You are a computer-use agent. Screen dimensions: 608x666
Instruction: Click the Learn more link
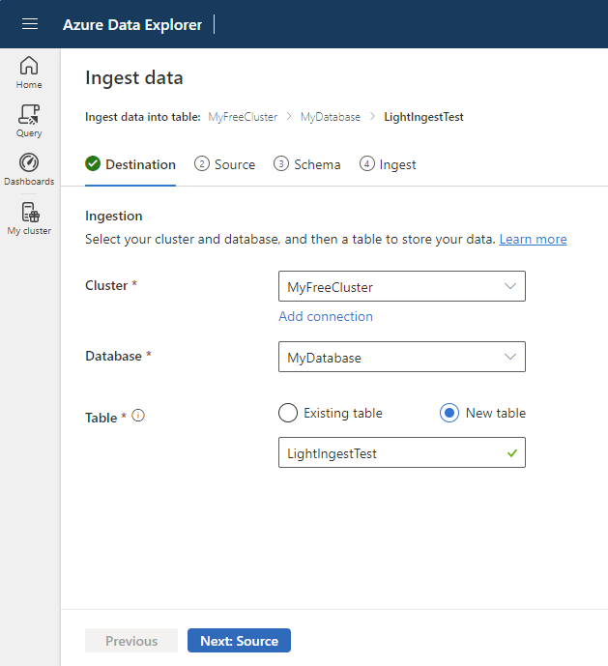pos(533,239)
